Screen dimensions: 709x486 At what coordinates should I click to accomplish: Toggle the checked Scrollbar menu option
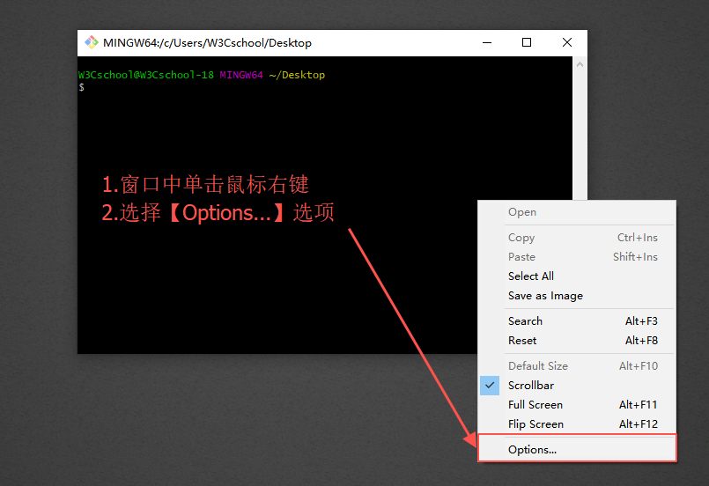(x=531, y=386)
